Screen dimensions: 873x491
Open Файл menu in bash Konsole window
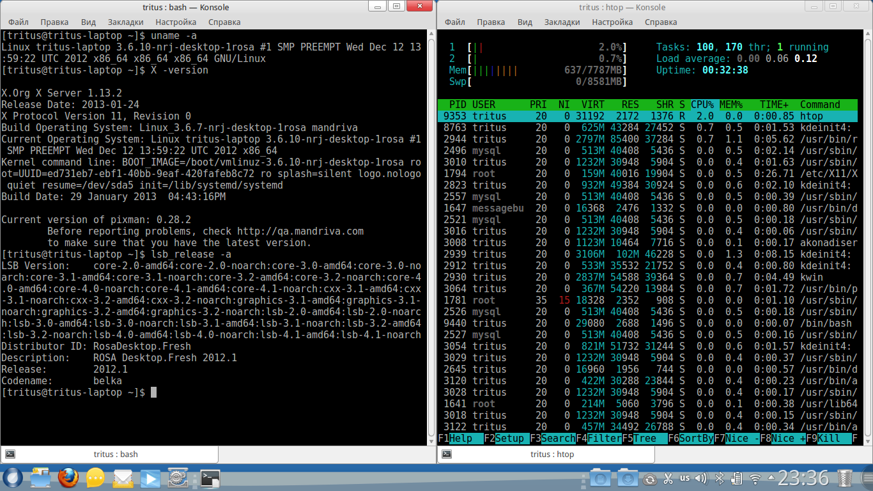point(18,22)
